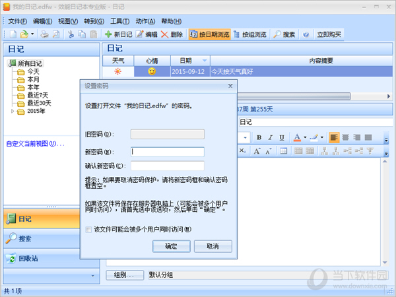
Task: Open 动作(A) menu
Action: point(145,21)
